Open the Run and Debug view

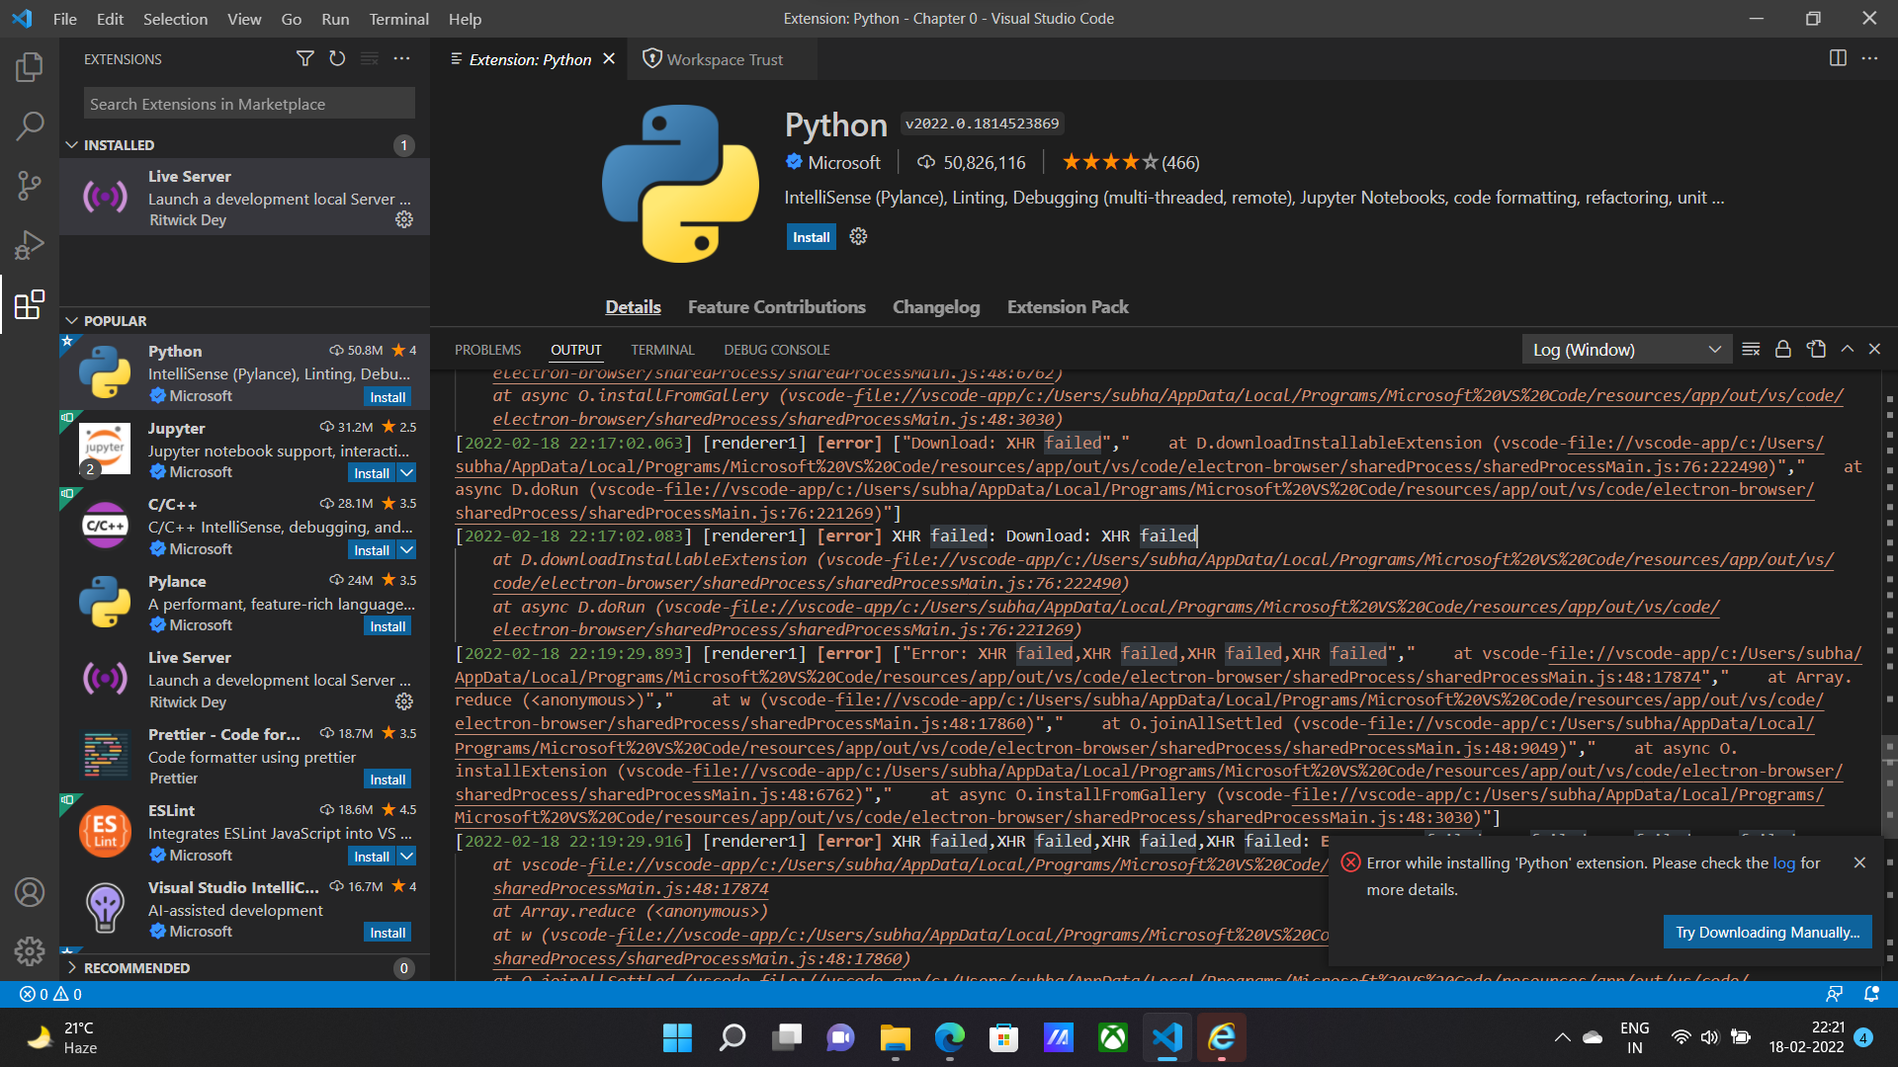click(x=30, y=245)
